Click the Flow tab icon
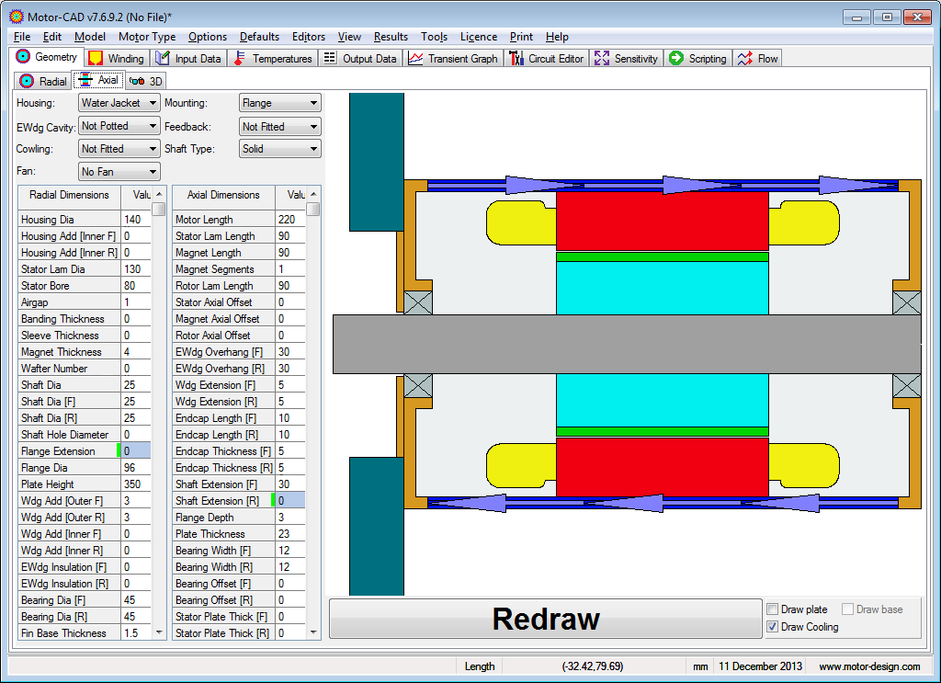941x683 pixels. point(744,59)
